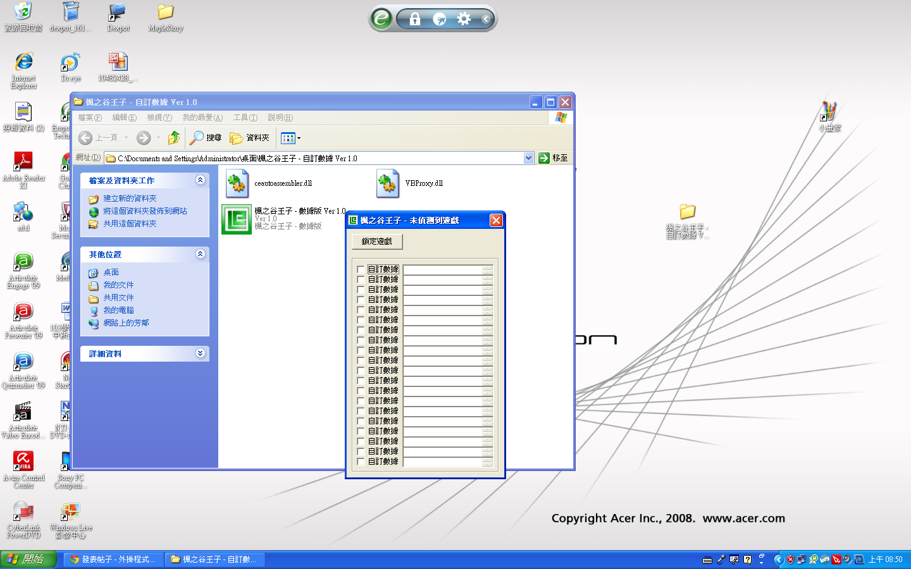Open the 說明(H) menu
The image size is (911, 569).
[x=280, y=118]
